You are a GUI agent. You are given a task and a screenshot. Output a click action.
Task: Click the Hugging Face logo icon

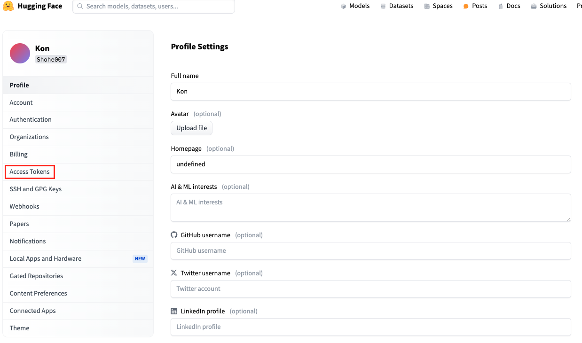tap(8, 7)
